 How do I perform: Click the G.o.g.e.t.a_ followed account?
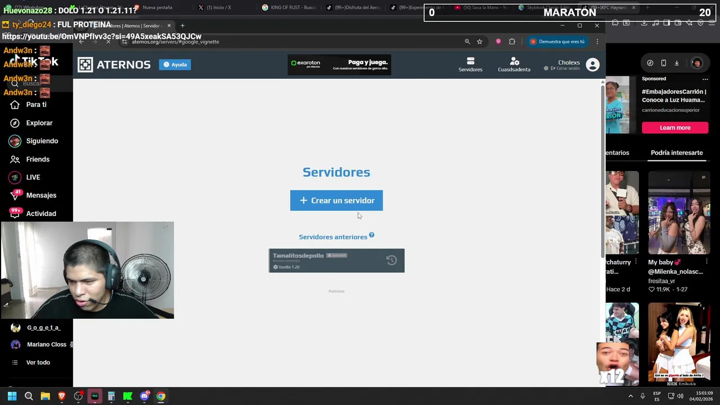[x=36, y=327]
